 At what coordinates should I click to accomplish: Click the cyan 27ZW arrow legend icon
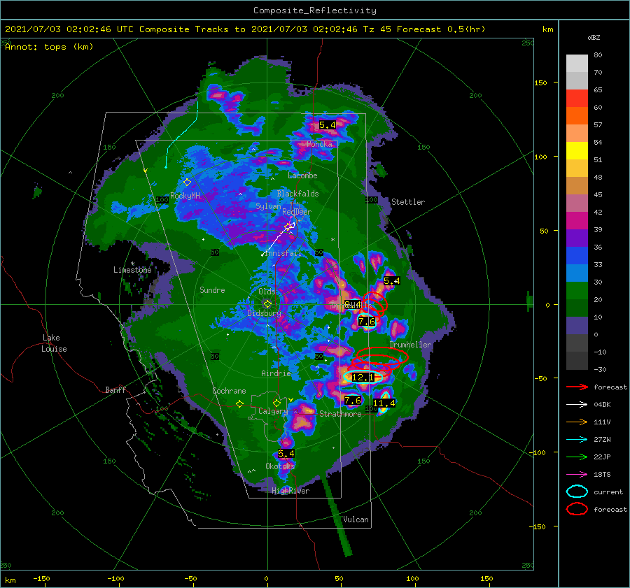577,440
